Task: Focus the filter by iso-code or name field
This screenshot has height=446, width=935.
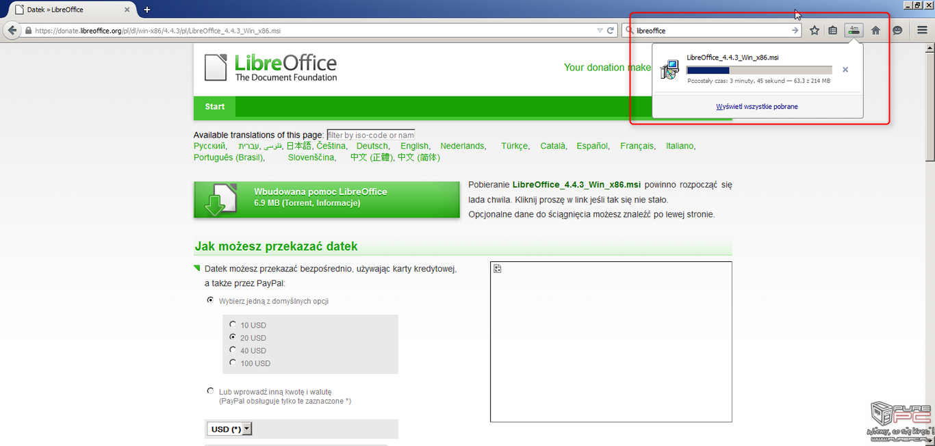Action: tap(371, 135)
